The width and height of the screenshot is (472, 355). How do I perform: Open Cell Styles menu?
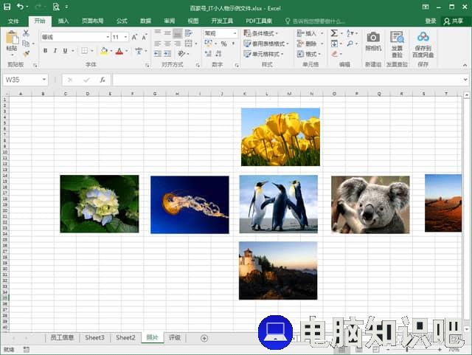pos(264,54)
